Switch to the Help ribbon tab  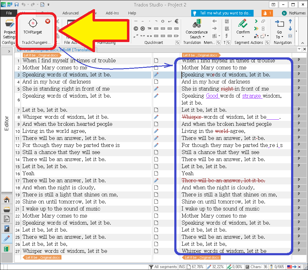132,13
